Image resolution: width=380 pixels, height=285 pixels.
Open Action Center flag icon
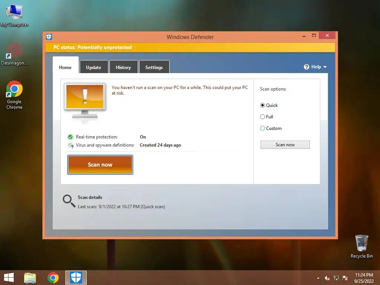(x=345, y=278)
